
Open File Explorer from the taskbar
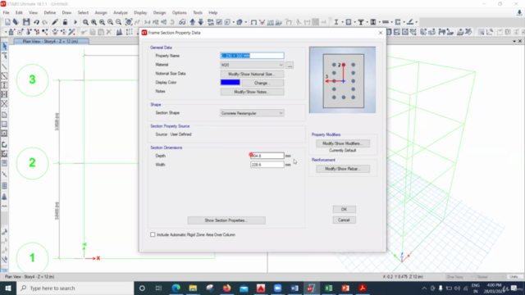193,288
